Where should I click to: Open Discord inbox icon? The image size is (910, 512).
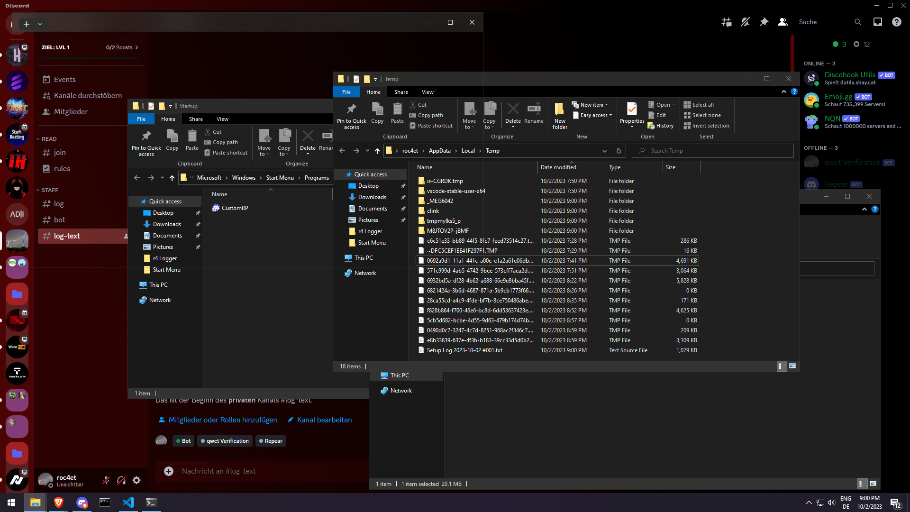(878, 22)
